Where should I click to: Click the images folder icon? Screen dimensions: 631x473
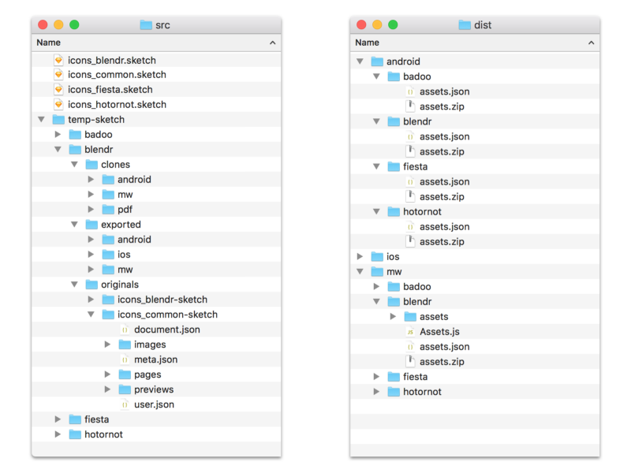coord(125,345)
